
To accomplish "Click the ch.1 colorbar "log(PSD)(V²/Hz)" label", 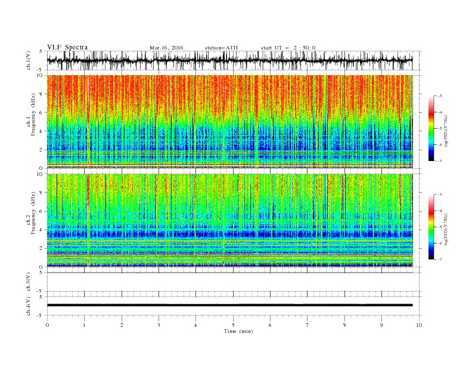I will pos(446,131).
